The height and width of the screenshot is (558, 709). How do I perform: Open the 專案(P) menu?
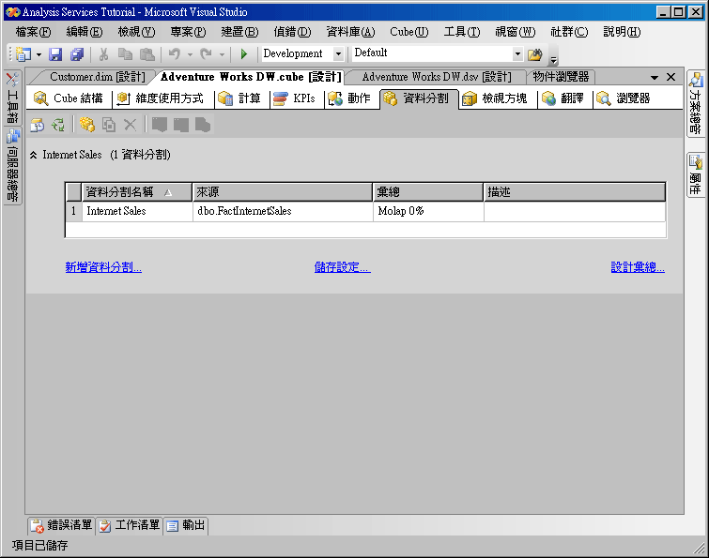pyautogui.click(x=188, y=32)
